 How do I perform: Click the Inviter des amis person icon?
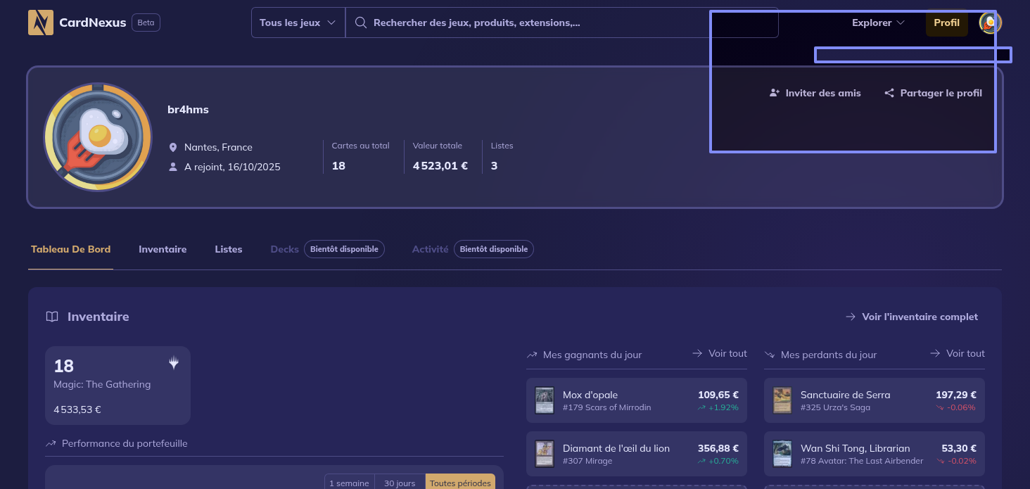click(775, 93)
